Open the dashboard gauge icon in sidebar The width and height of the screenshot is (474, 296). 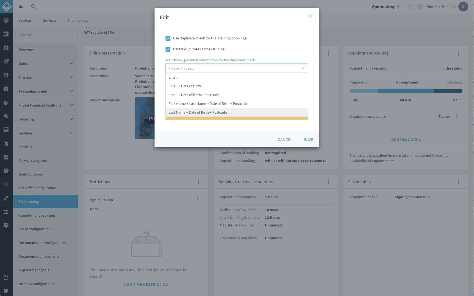(x=6, y=20)
